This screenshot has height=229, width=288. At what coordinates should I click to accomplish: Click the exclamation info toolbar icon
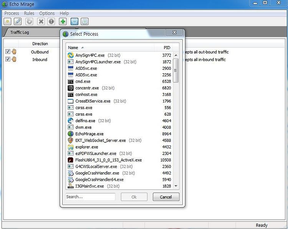pyautogui.click(x=51, y=21)
